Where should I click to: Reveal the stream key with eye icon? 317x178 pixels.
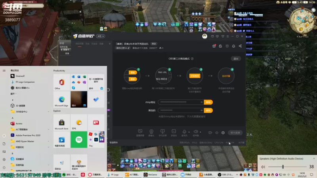[x=201, y=110]
